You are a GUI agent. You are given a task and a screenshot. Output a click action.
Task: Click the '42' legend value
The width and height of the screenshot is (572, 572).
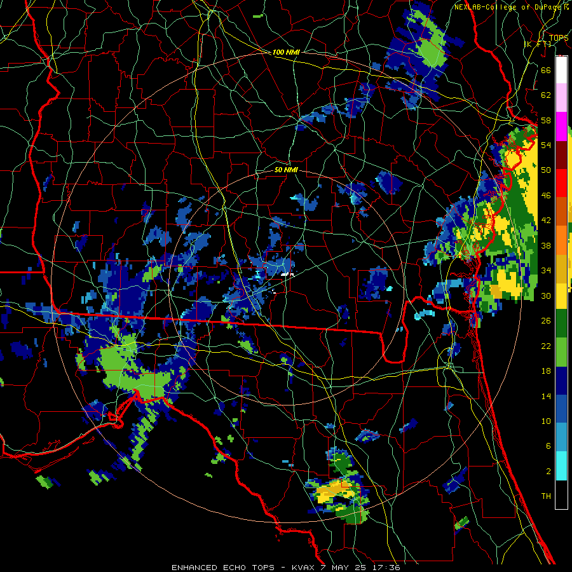point(546,221)
